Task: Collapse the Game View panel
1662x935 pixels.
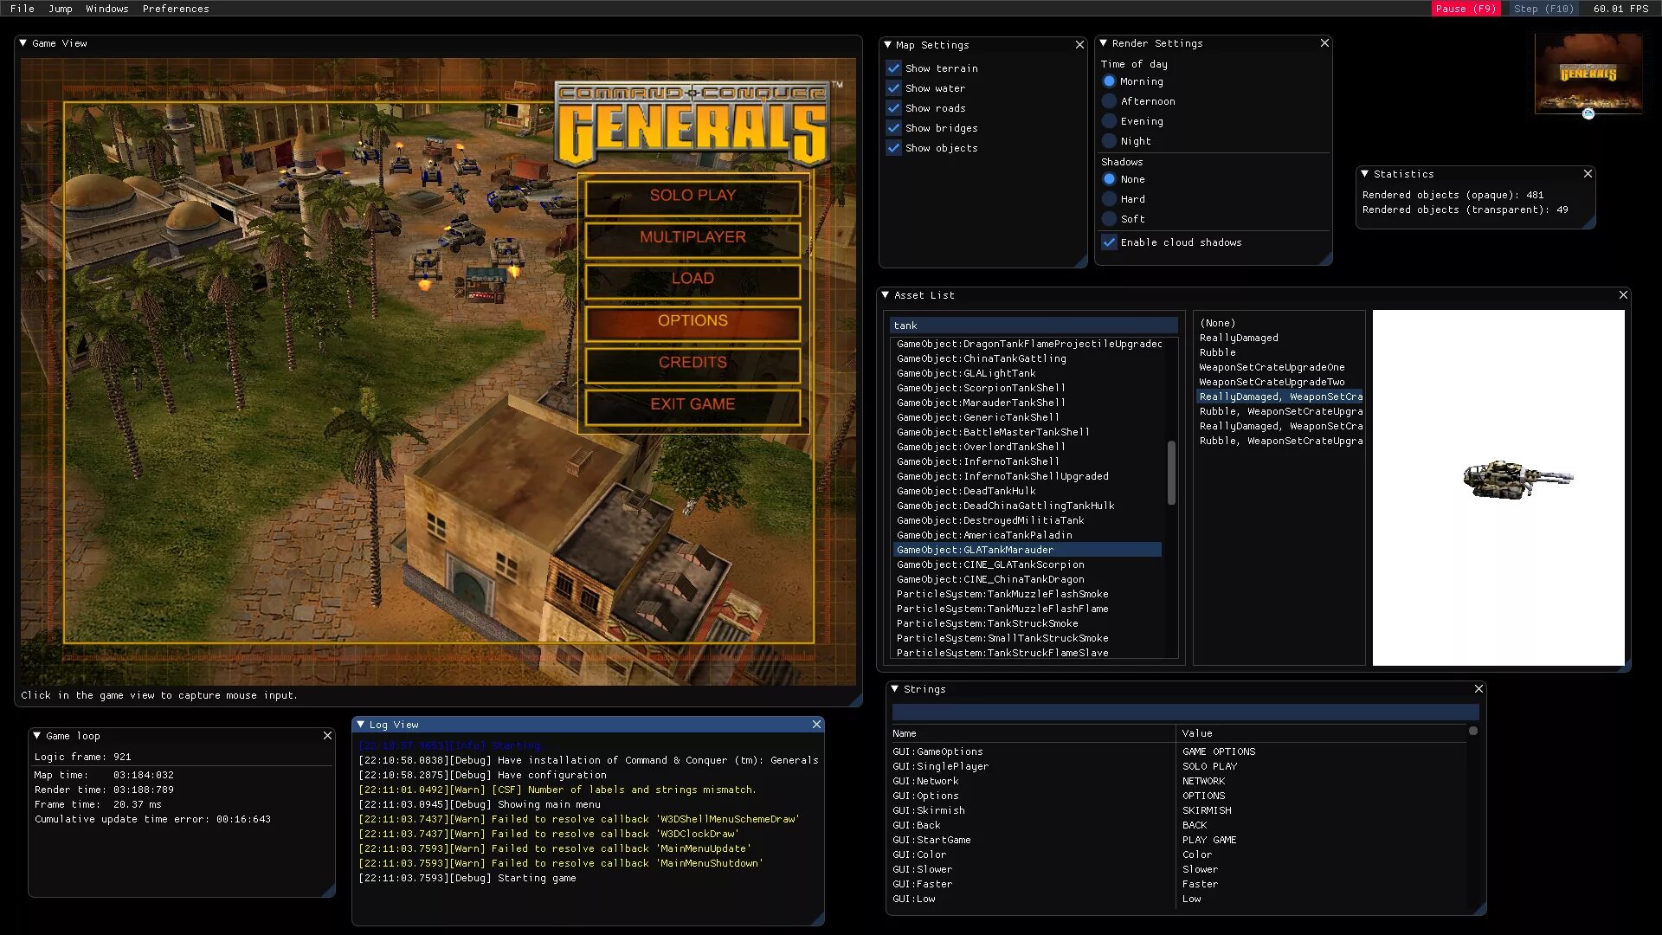Action: click(x=23, y=43)
